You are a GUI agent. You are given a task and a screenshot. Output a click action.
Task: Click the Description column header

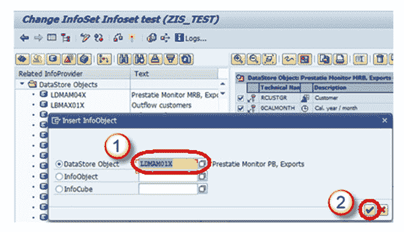[352, 88]
